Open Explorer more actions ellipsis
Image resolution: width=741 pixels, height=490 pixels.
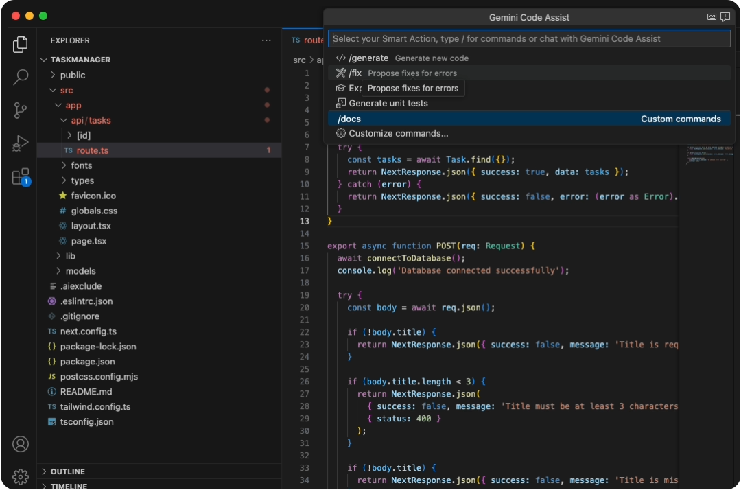point(266,40)
